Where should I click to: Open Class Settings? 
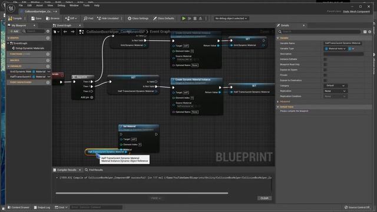click(138, 18)
